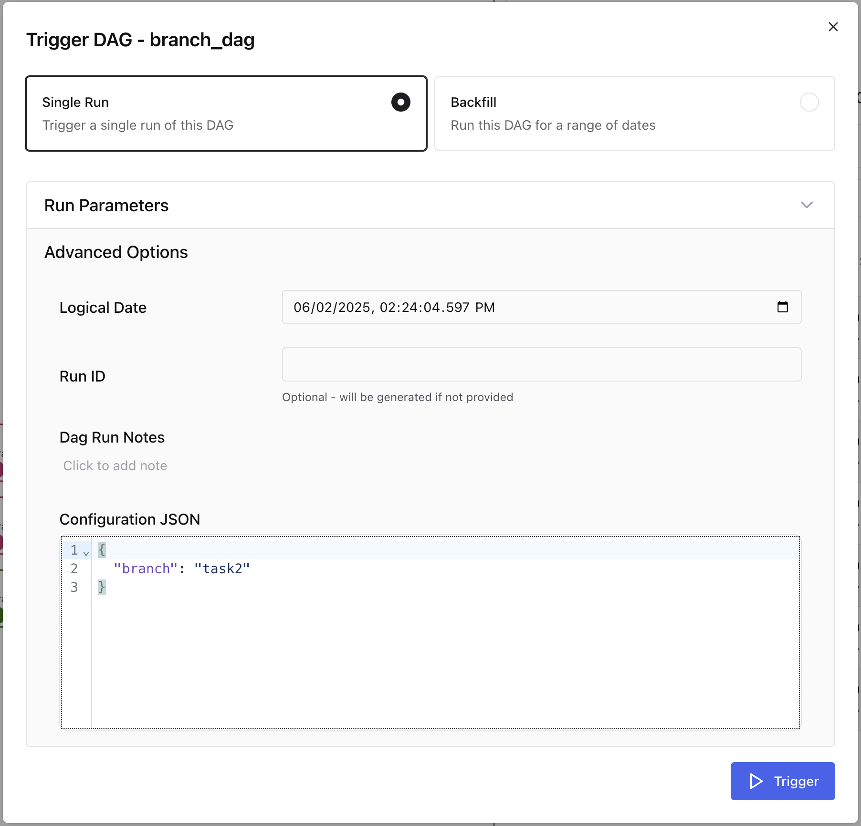Select the PM segment in Logical Date
The height and width of the screenshot is (826, 861).
485,308
